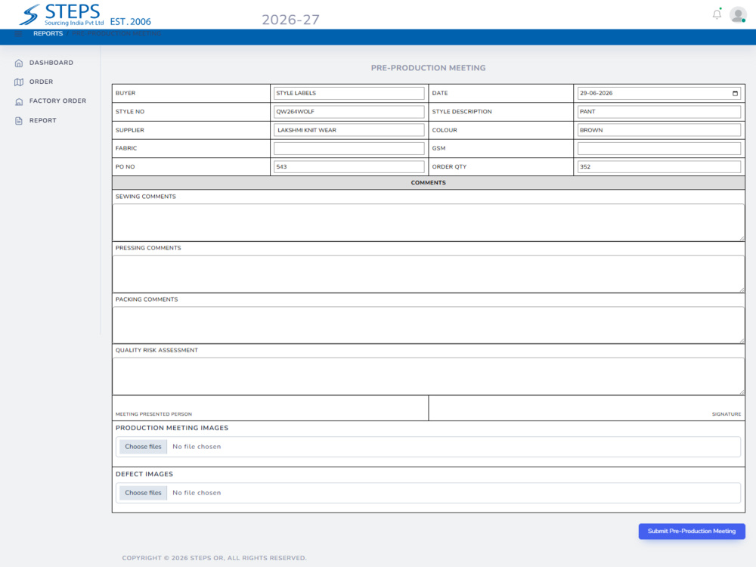Click the Buyer input field
Viewport: 756px width, 567px height.
point(349,93)
